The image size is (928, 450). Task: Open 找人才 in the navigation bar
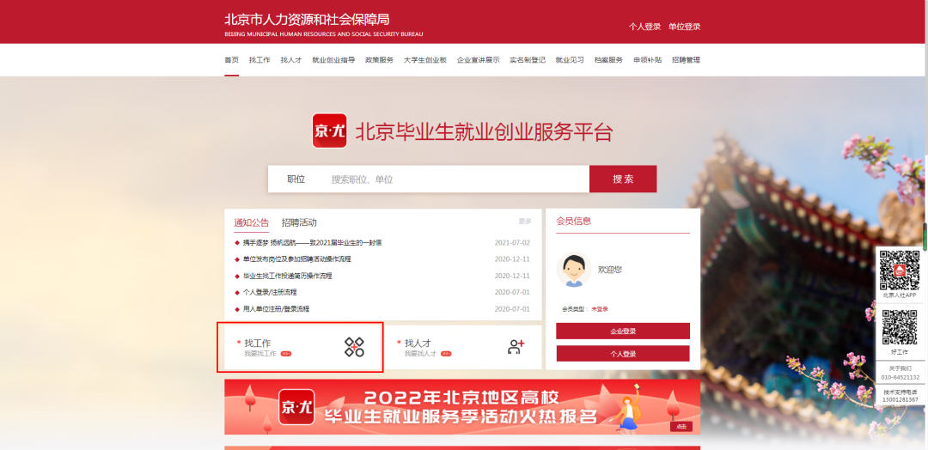click(x=291, y=60)
